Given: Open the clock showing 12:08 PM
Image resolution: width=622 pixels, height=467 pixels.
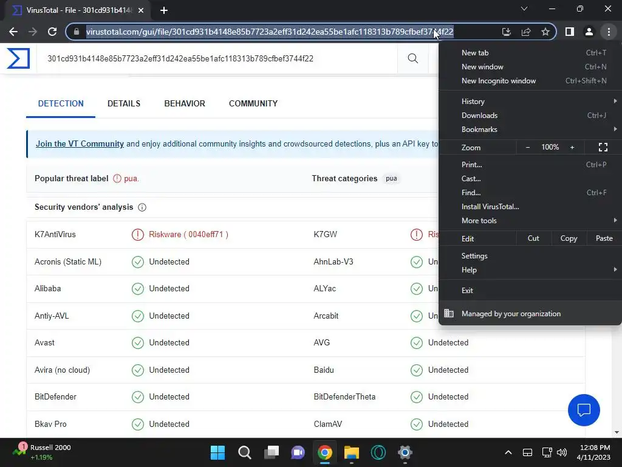Looking at the screenshot, I should (593, 452).
